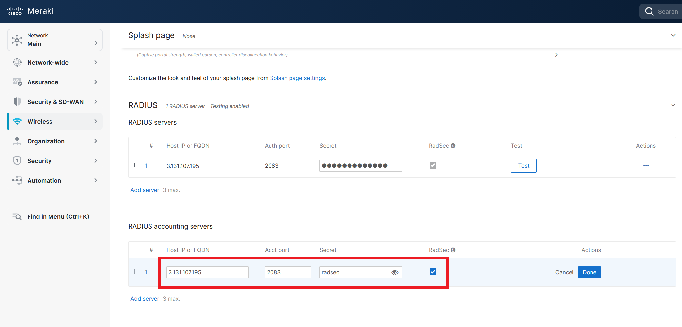Open the Network-wide menu
The width and height of the screenshot is (682, 327).
click(x=55, y=62)
